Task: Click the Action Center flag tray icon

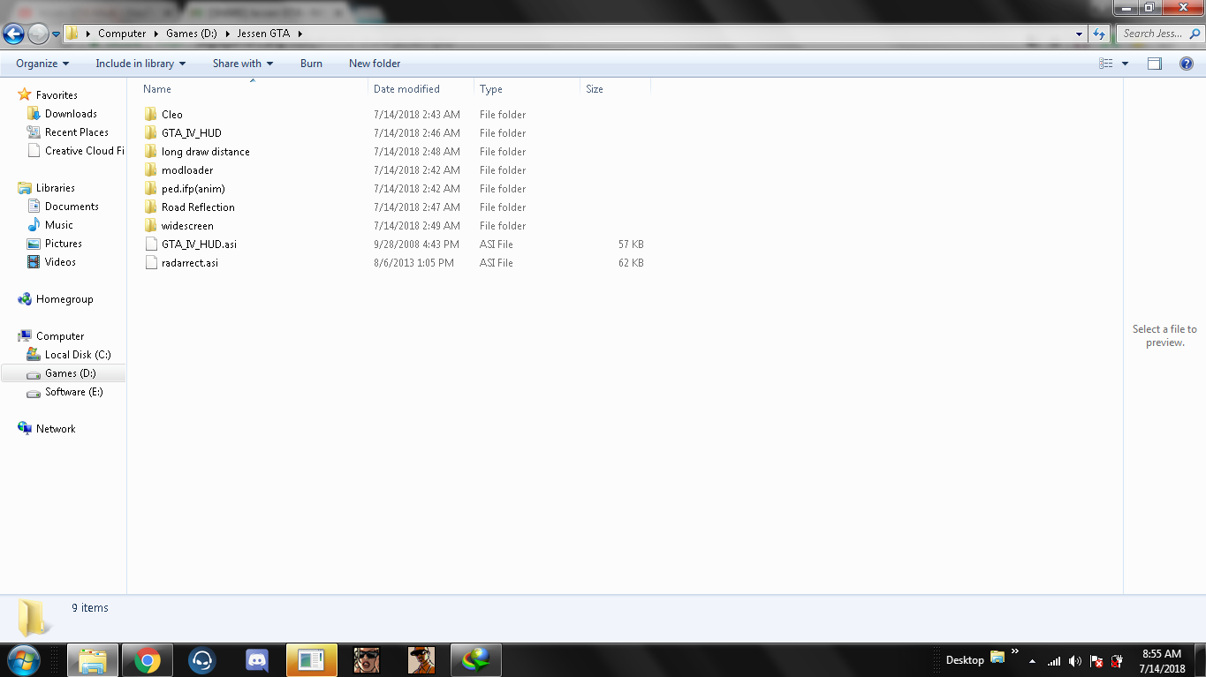Action: (x=1096, y=661)
